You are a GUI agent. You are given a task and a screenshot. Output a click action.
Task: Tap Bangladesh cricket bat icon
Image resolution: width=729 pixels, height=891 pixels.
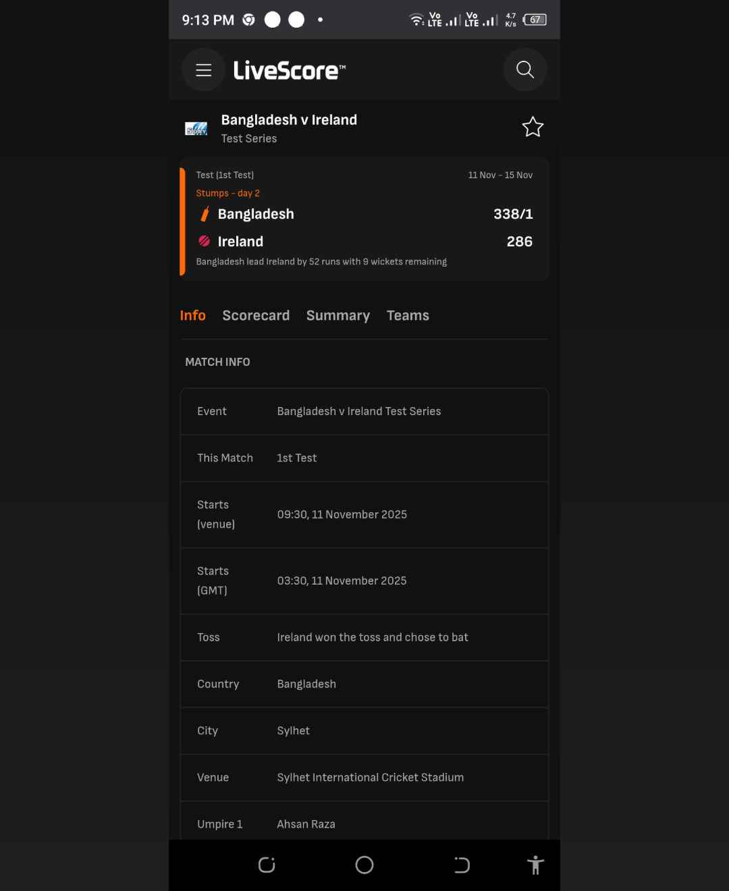tap(205, 214)
